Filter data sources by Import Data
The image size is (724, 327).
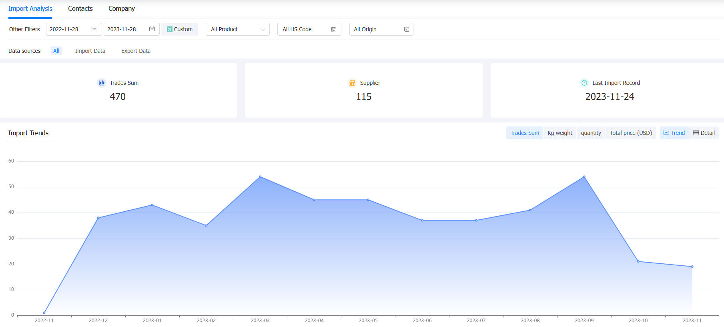tap(90, 51)
